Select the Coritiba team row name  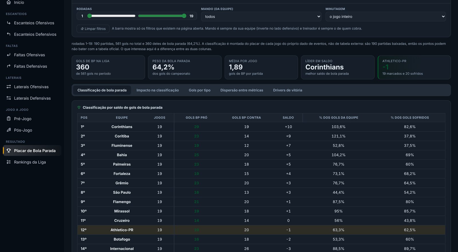(x=122, y=136)
